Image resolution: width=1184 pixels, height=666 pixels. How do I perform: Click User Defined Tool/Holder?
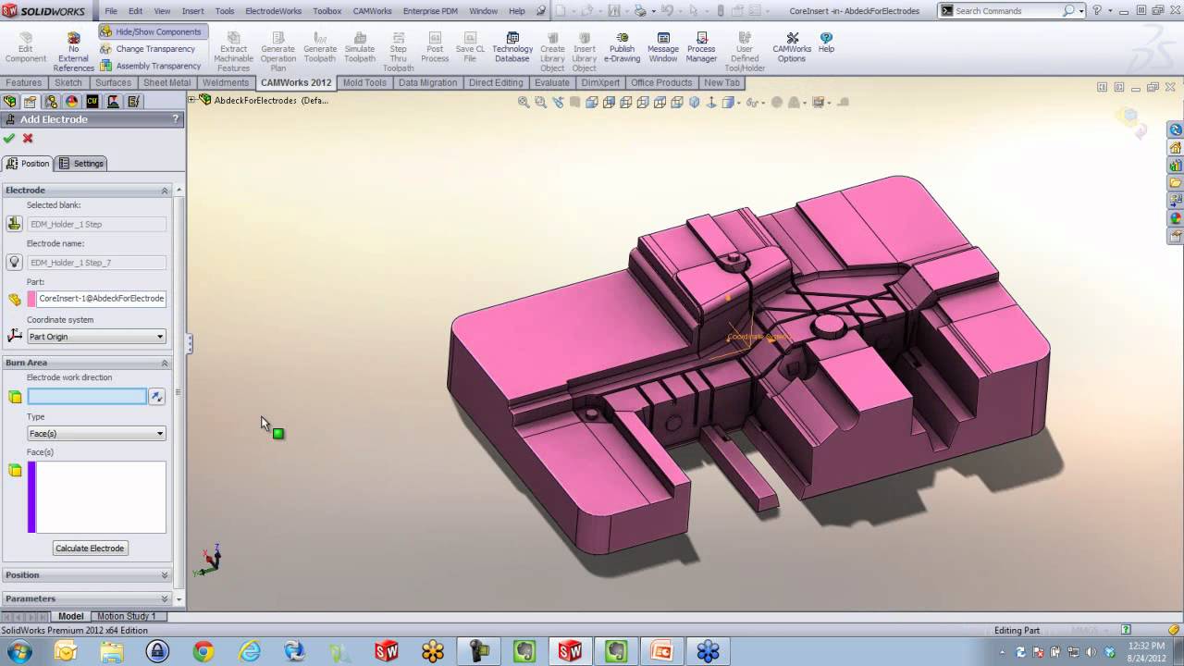point(745,52)
